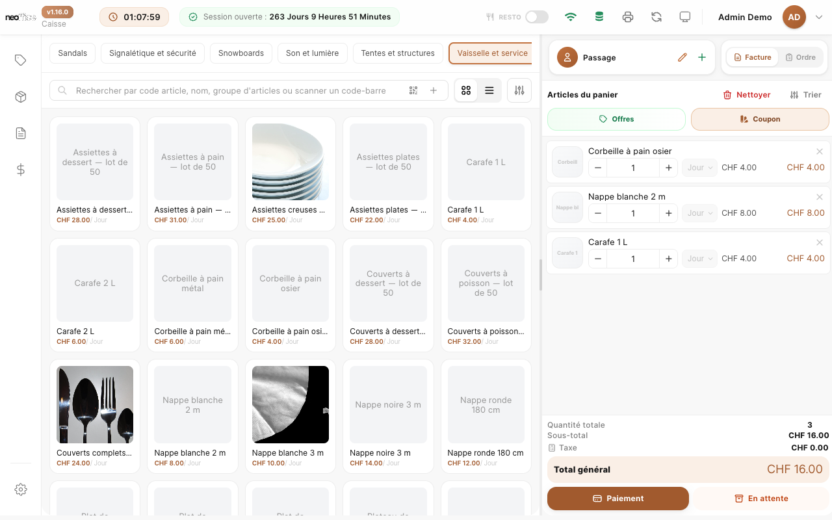Click the barcode scanner icon in search
832x520 pixels.
[413, 91]
